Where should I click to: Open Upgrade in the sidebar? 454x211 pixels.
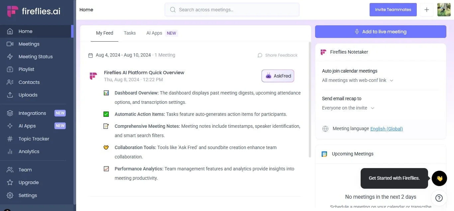(37, 182)
